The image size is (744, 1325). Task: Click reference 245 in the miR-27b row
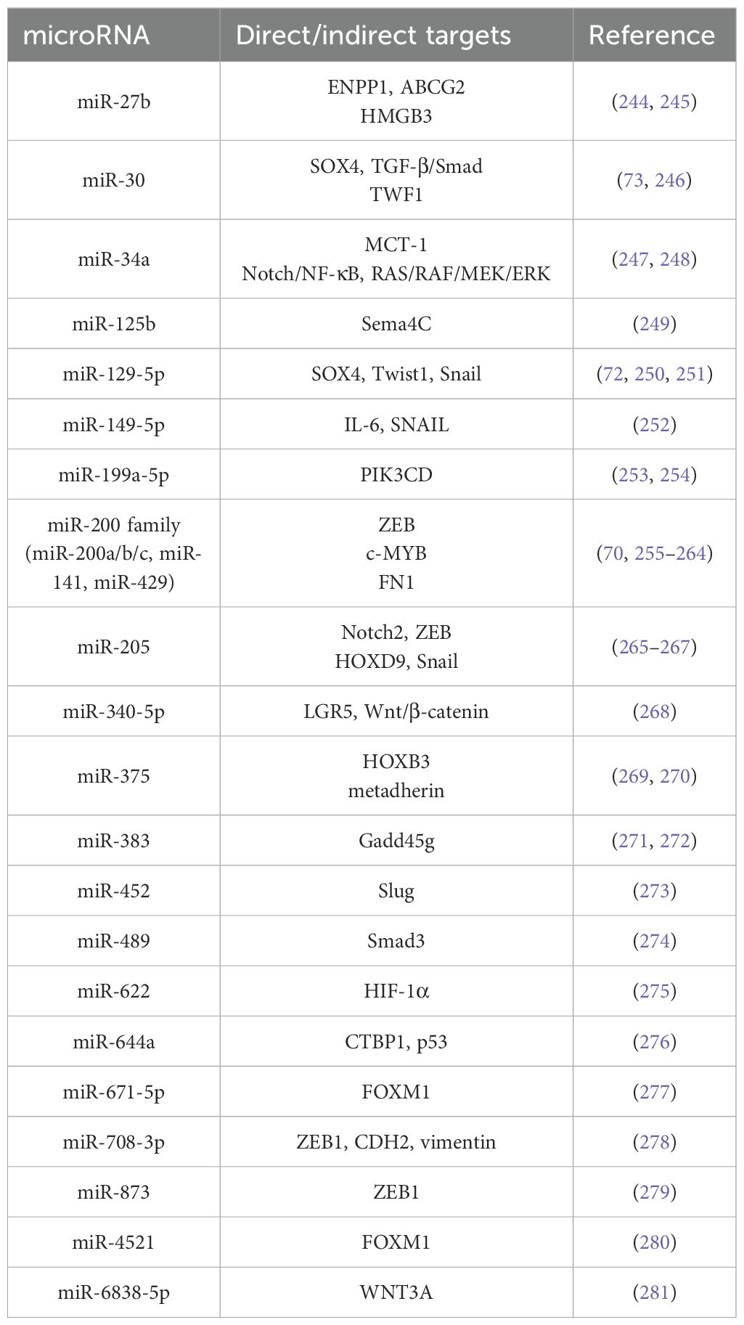pyautogui.click(x=674, y=102)
